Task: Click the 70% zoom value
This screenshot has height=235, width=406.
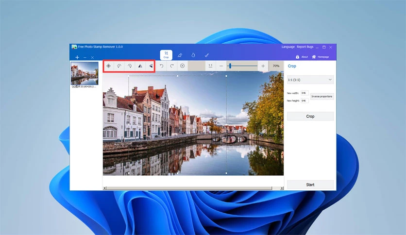Action: (276, 66)
